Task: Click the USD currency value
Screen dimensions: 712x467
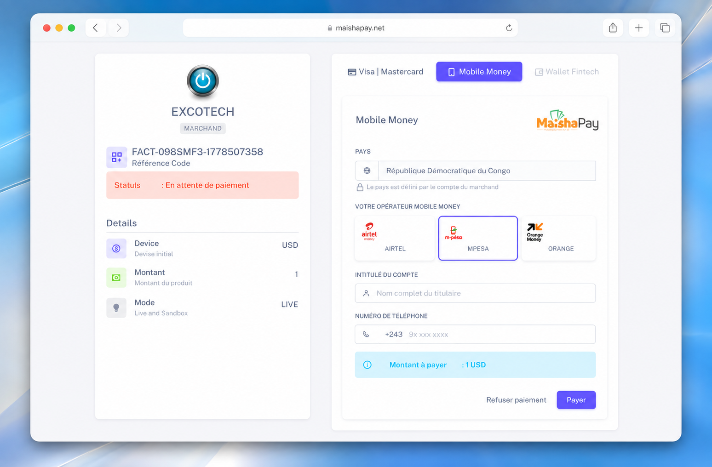Action: coord(290,245)
